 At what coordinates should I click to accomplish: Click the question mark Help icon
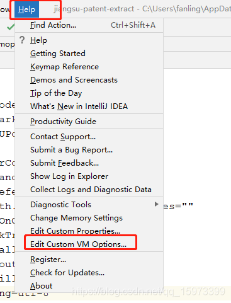pos(22,40)
